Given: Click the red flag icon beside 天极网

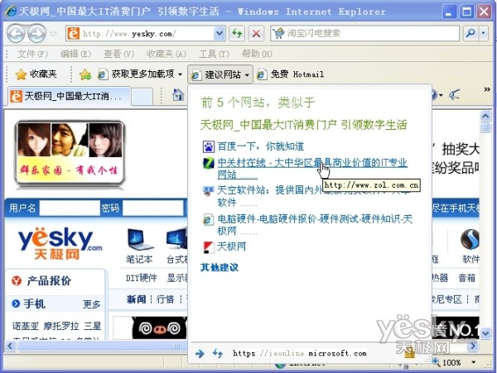Looking at the screenshot, I should click(209, 247).
